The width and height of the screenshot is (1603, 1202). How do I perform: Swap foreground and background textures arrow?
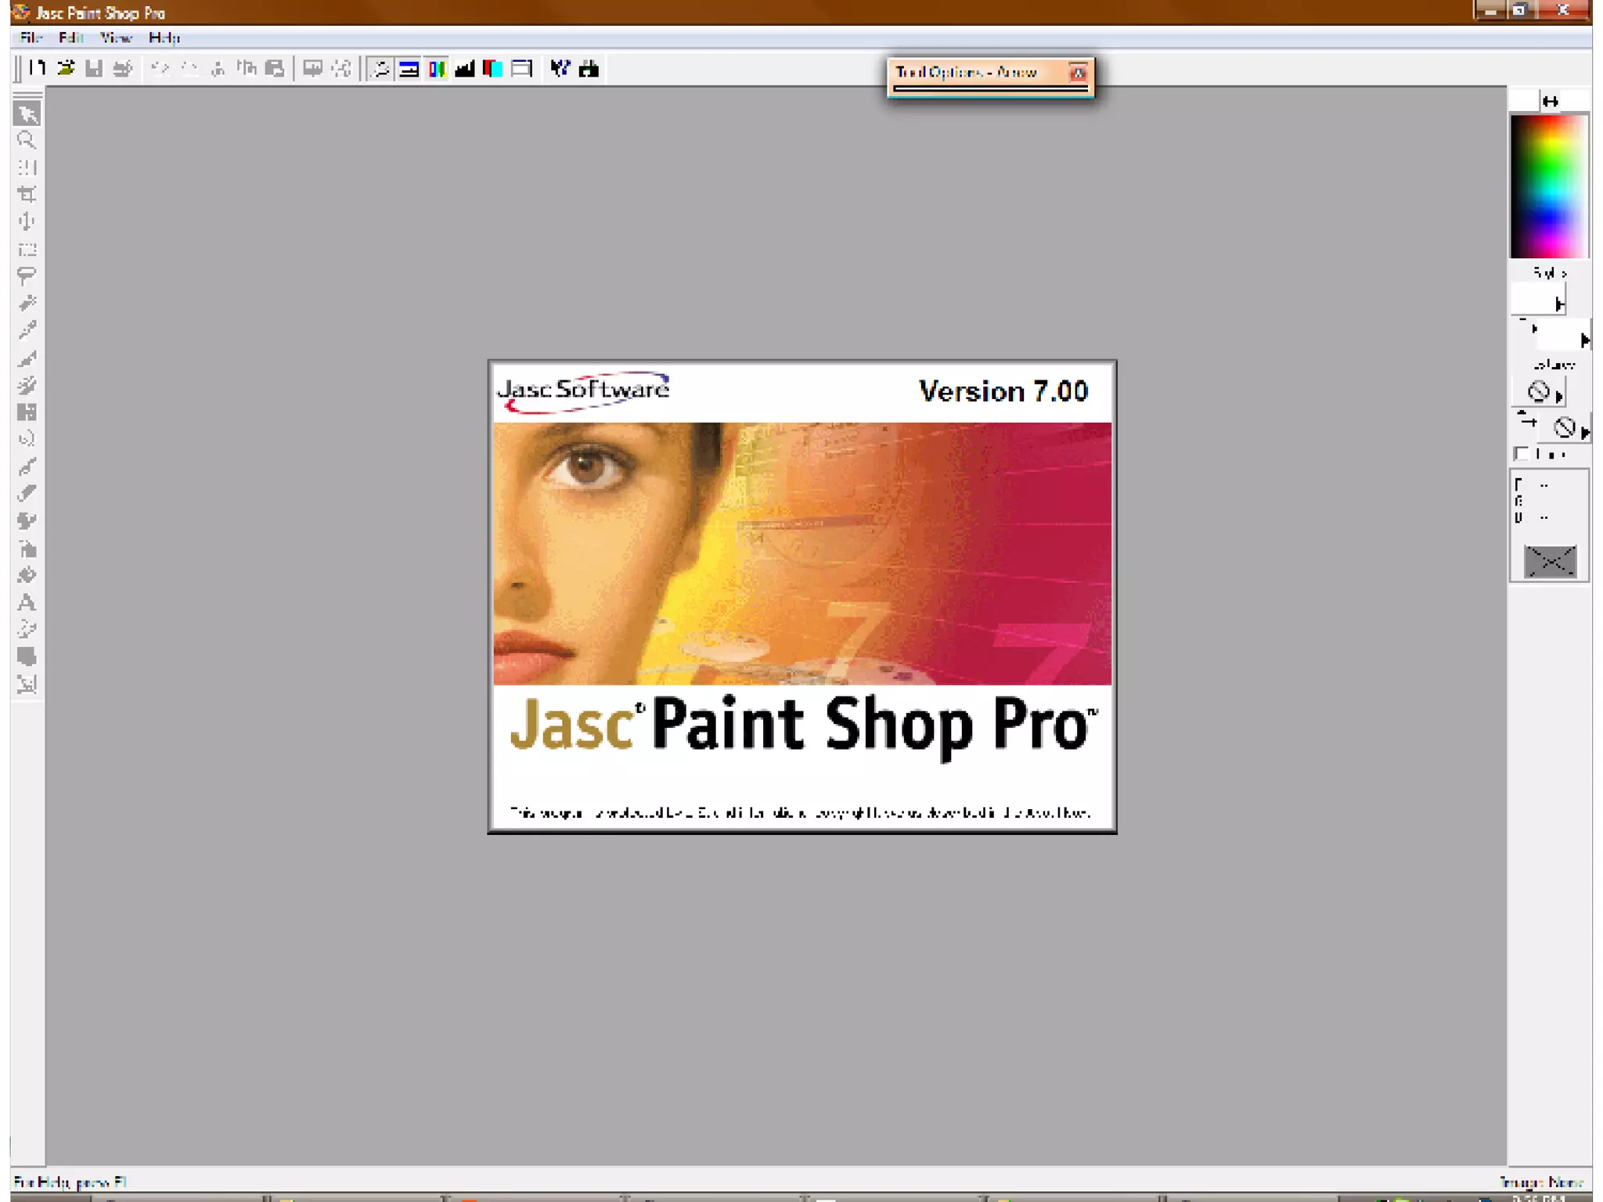1526,420
